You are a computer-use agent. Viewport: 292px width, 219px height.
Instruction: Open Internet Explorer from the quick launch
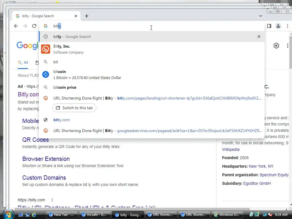pyautogui.click(x=34, y=215)
